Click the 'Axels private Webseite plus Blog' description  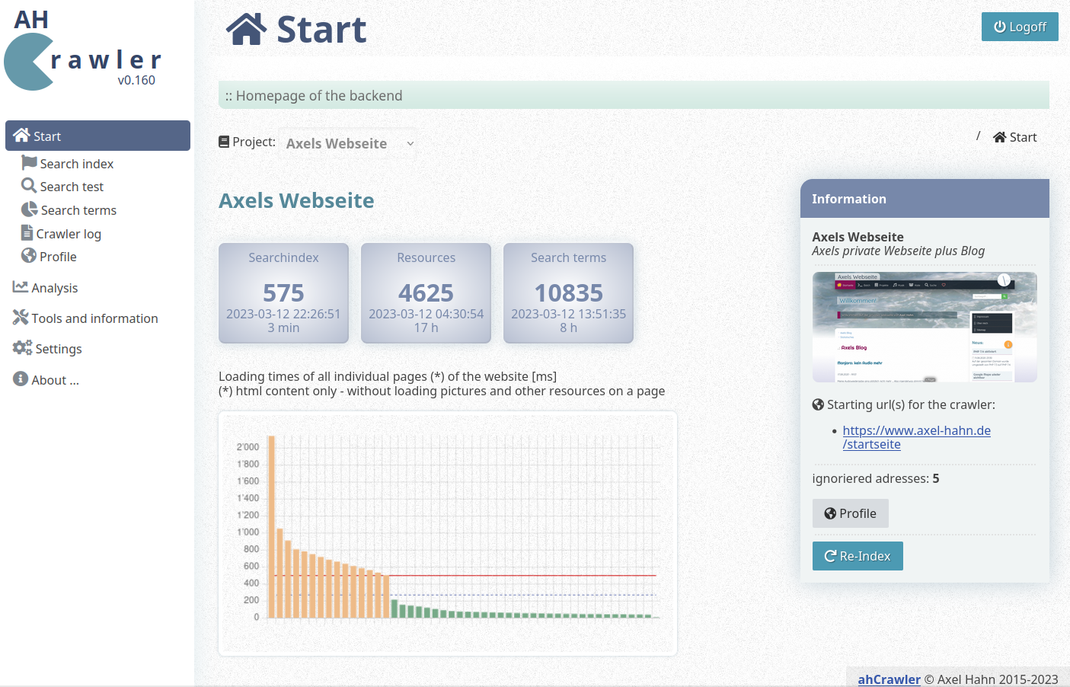coord(898,251)
